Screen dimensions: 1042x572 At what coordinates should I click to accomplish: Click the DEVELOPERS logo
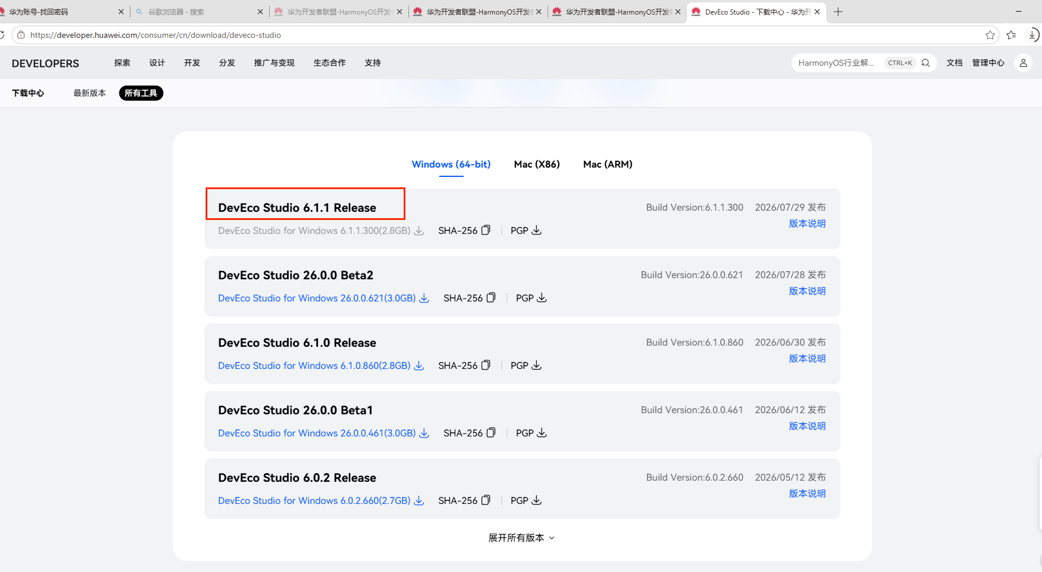(x=45, y=63)
